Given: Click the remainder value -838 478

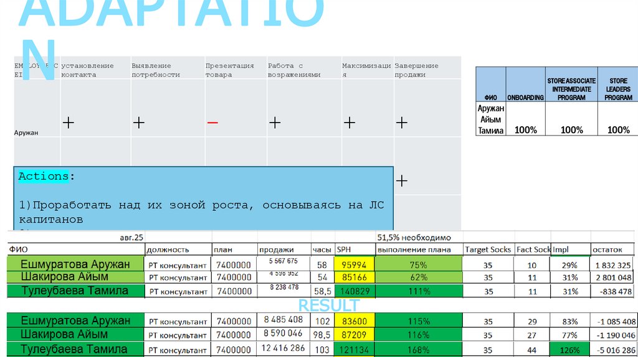Looking at the screenshot, I should (616, 292).
